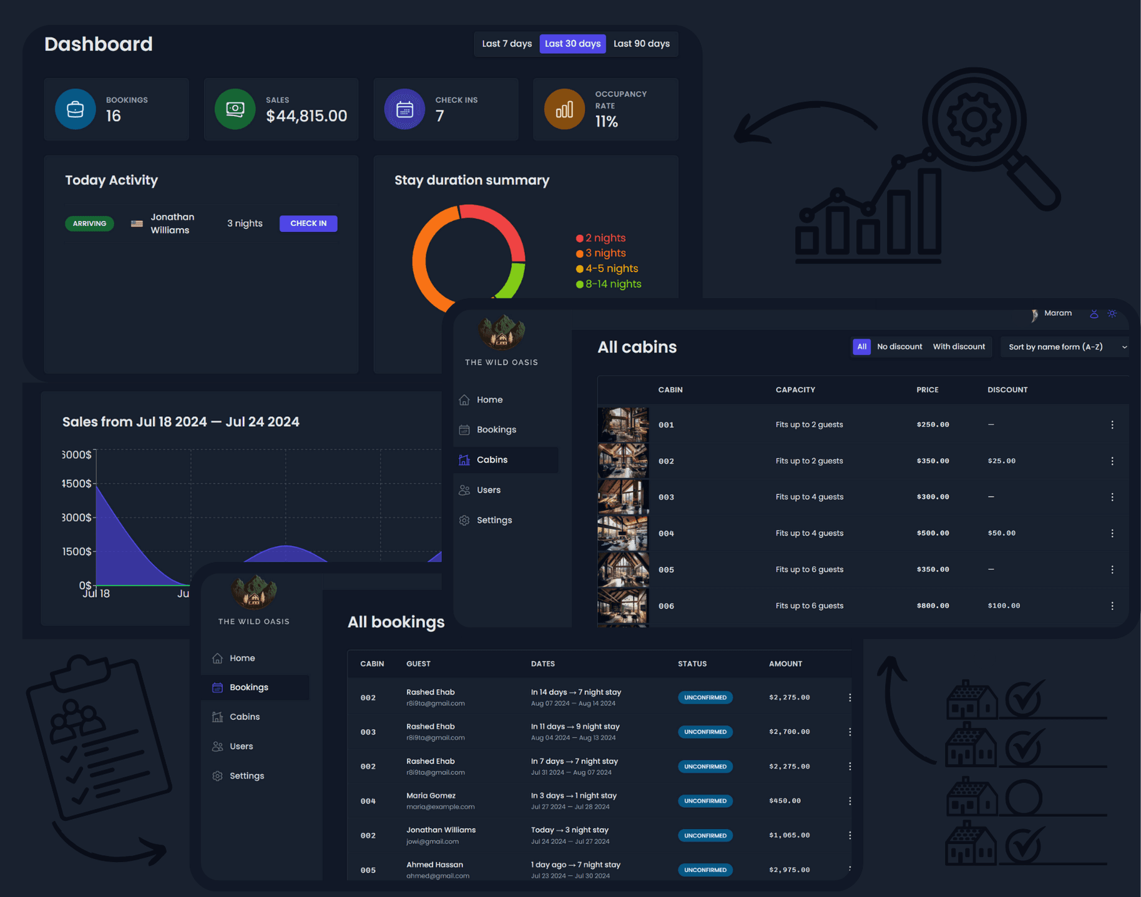The width and height of the screenshot is (1141, 897).
Task: Click price $800.00 for cabin 006
Action: [933, 605]
